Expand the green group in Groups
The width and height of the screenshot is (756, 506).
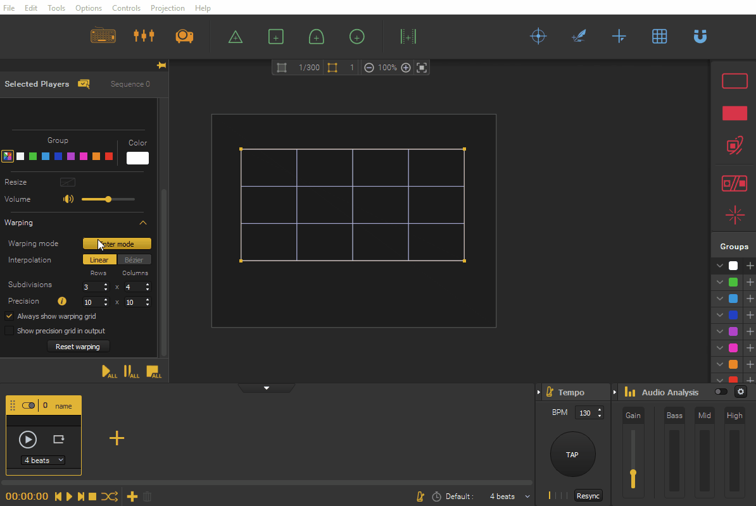click(x=720, y=282)
